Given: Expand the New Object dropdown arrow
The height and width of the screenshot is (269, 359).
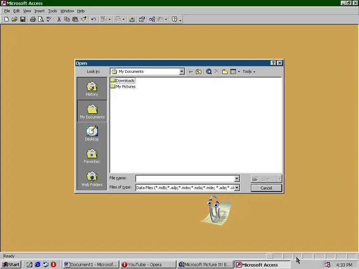Looking at the screenshot, I should [166, 20].
